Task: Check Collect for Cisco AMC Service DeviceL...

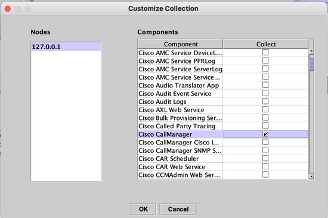Action: click(x=265, y=52)
